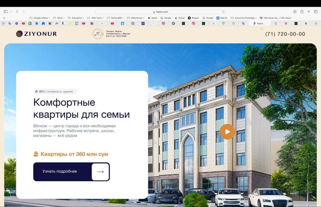Expand the Агентство Prototype bookmarks folder
Viewport: 321px width, 207px height.
tap(244, 18)
